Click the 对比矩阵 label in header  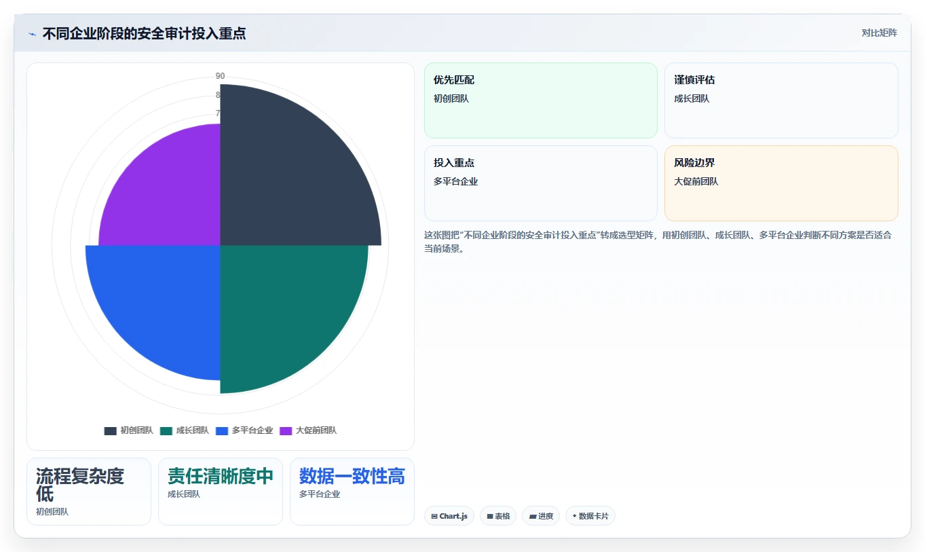pos(880,33)
